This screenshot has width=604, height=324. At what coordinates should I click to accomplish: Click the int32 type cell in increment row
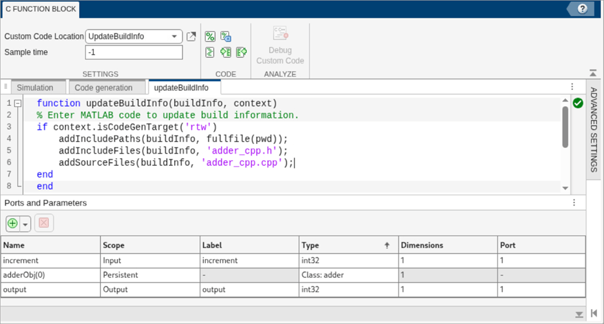[349, 260]
